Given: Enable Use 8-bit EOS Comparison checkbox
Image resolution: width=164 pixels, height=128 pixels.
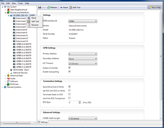Looking at the screenshot, I should tap(69, 98).
